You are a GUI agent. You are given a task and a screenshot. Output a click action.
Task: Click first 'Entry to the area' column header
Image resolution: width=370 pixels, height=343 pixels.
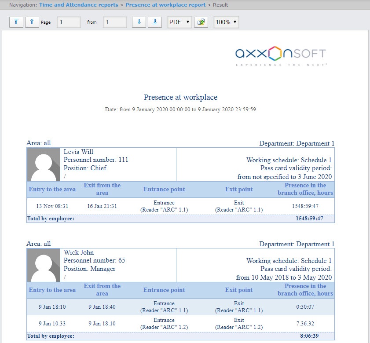pyautogui.click(x=52, y=189)
